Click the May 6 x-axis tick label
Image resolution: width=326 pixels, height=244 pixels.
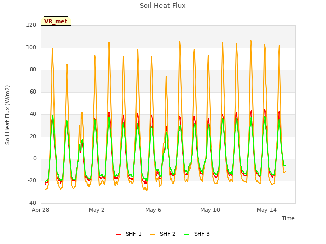click(x=153, y=210)
